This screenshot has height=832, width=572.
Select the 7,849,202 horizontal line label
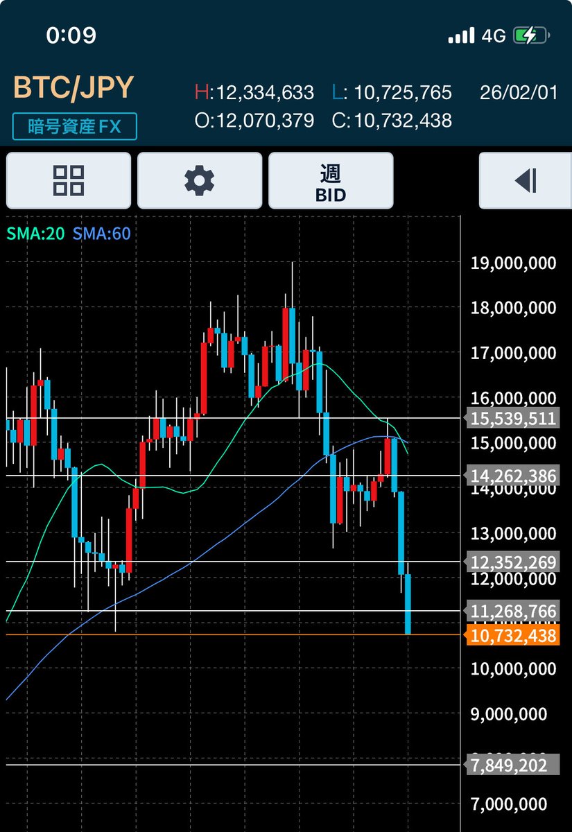(512, 765)
